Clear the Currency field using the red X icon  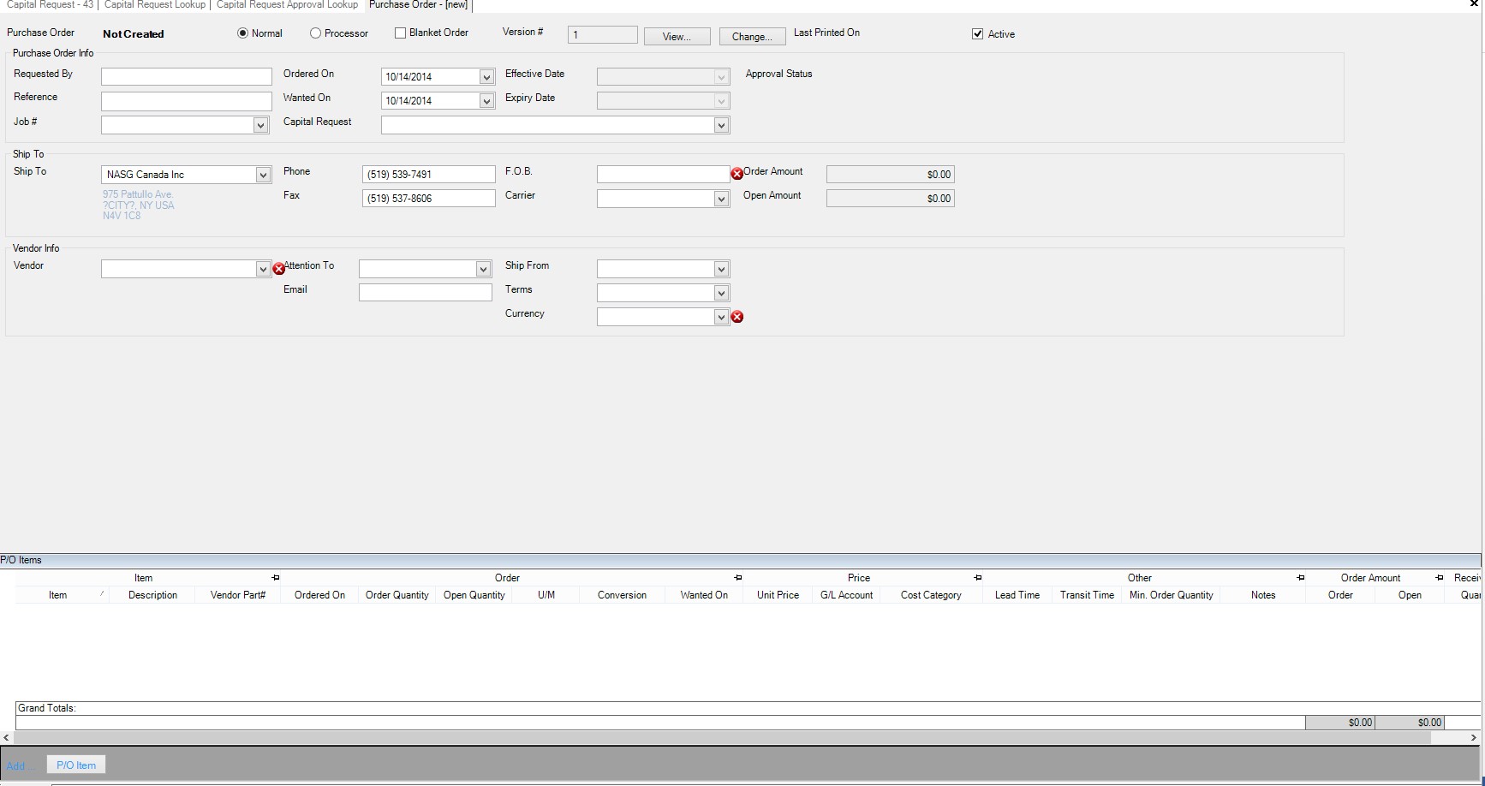coord(738,317)
